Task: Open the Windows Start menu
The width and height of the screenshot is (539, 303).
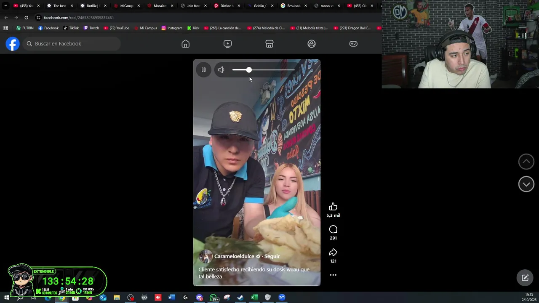Action: point(6,298)
